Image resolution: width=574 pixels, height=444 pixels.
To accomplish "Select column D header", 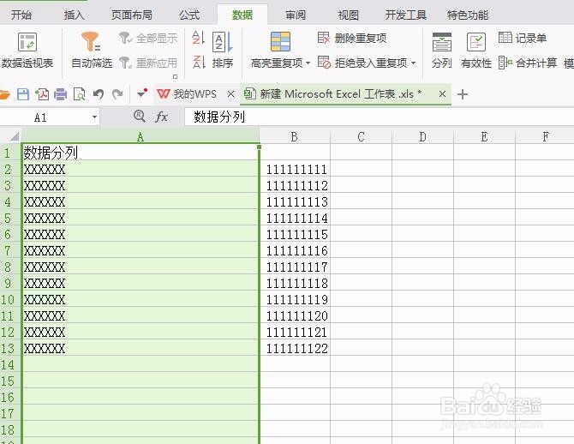I will click(x=422, y=136).
